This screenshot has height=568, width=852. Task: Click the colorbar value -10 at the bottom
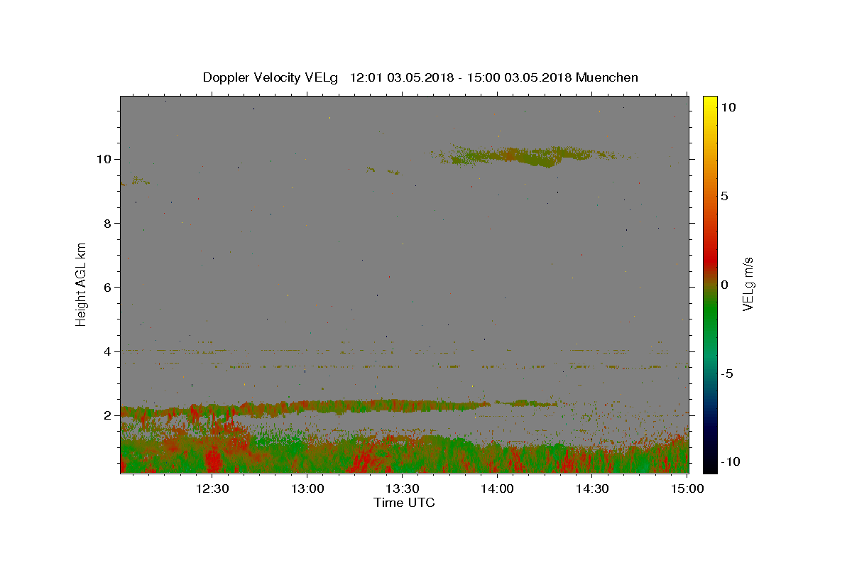coord(730,462)
